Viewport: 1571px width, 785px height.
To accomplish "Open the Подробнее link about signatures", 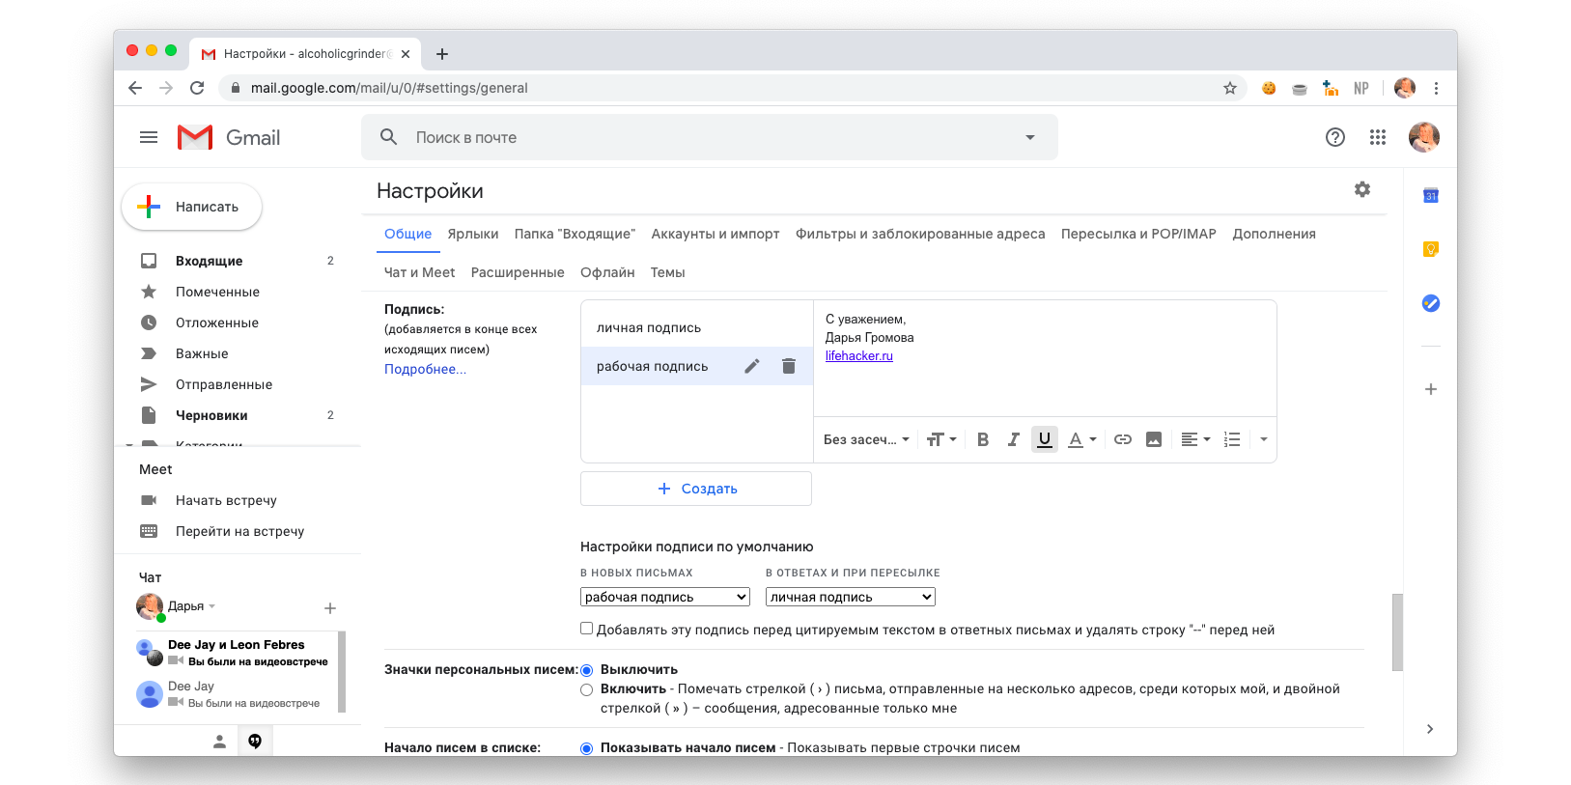I will (x=425, y=369).
